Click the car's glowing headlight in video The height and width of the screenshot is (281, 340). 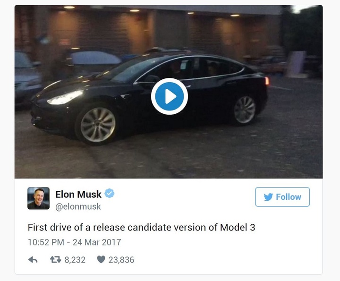65,98
